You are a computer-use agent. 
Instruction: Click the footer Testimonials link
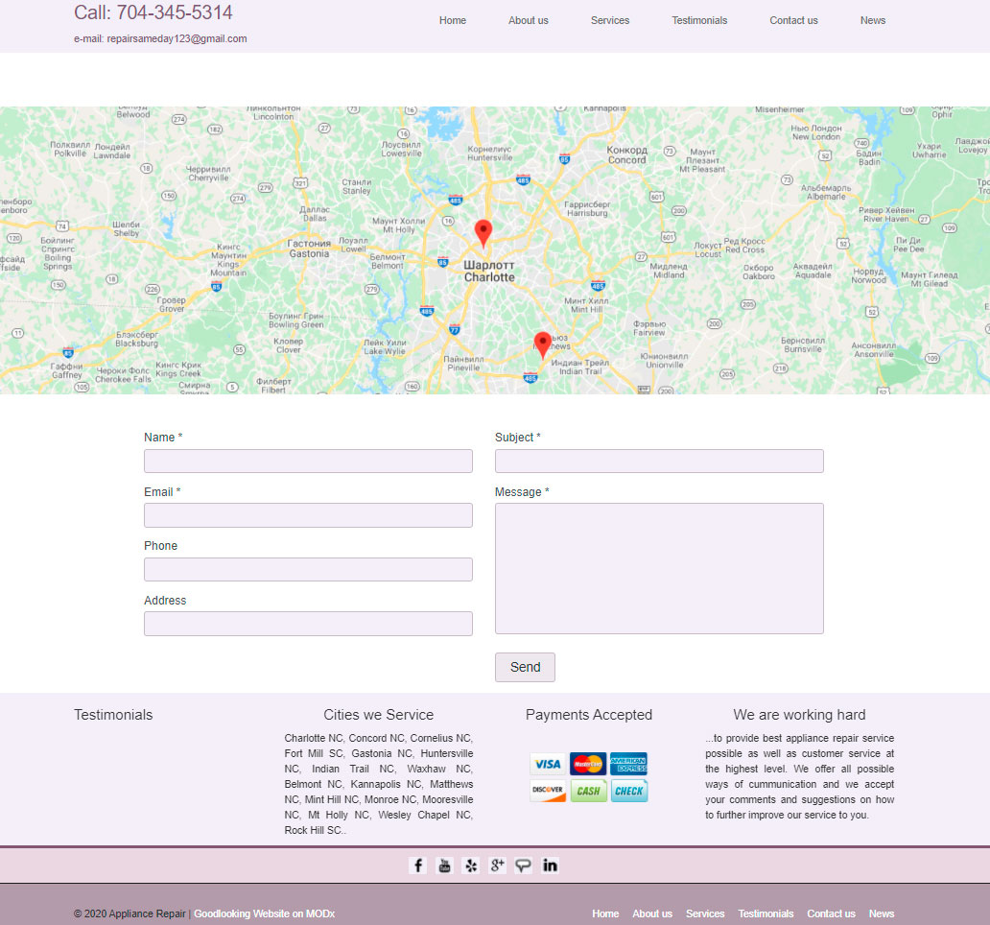766,913
